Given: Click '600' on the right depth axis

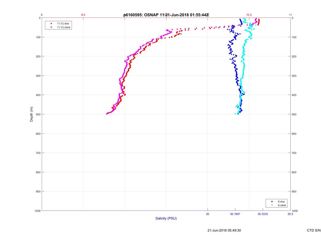Looking at the screenshot, I should point(294,134).
